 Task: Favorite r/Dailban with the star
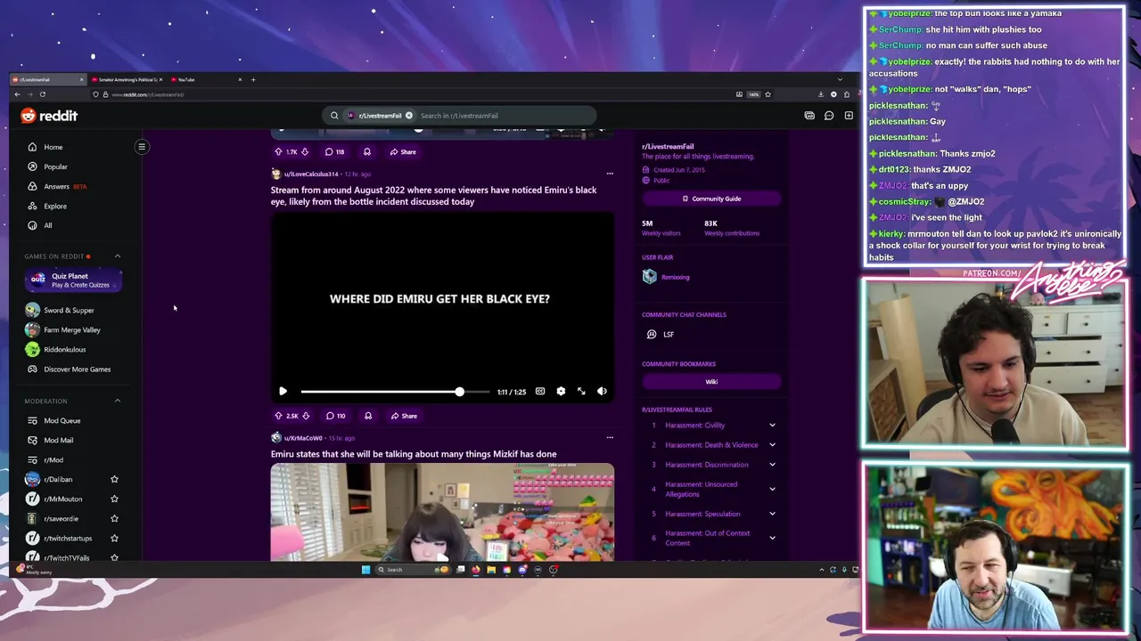pos(114,479)
